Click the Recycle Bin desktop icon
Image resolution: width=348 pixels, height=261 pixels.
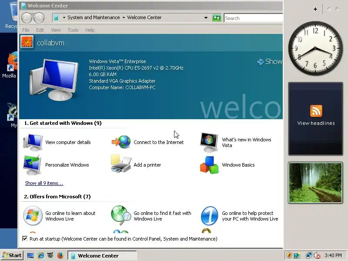pos(11,16)
